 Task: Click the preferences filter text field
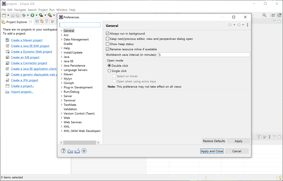pos(80,25)
